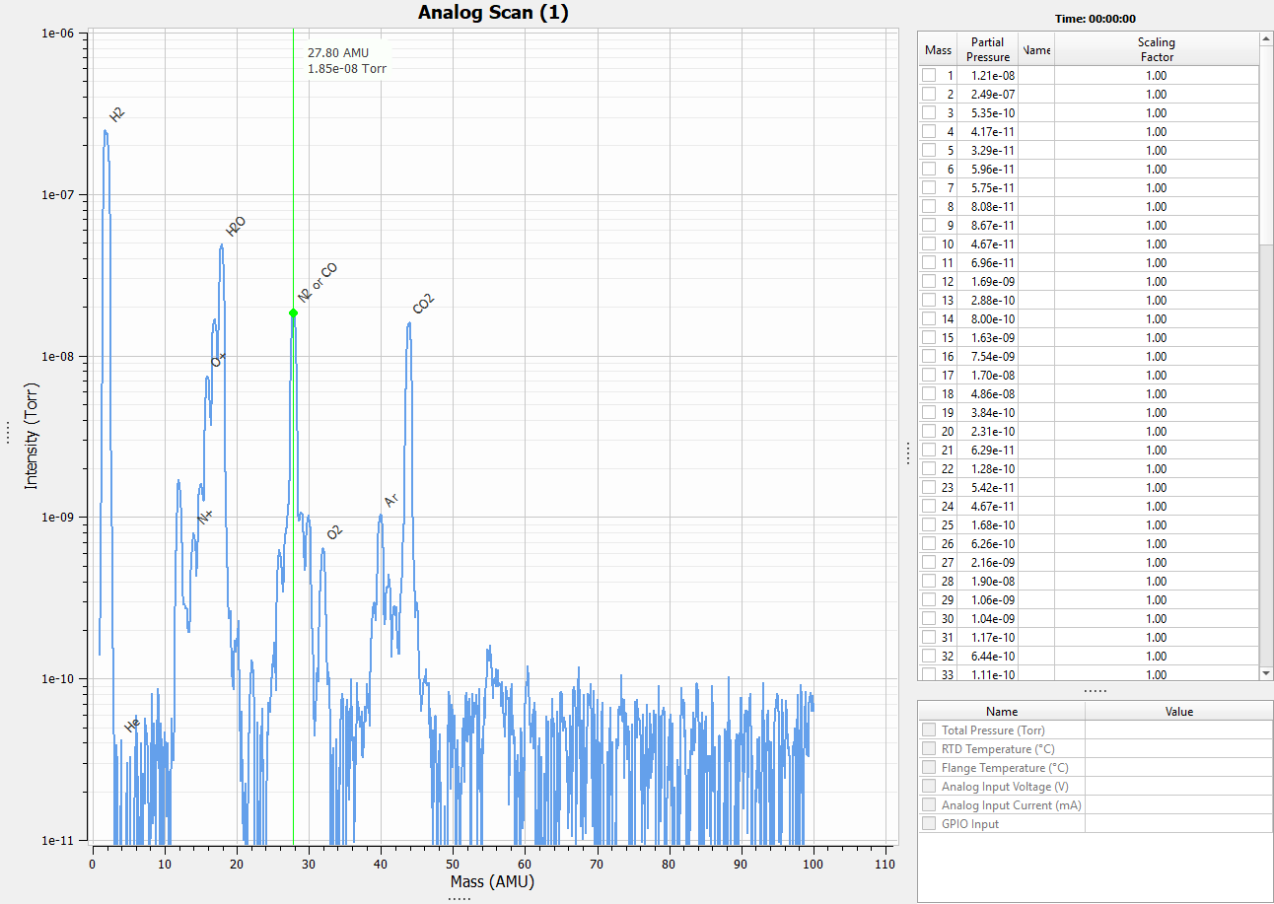Click the Intensity (Torr) axis label
This screenshot has height=904, width=1274.
pyautogui.click(x=33, y=436)
